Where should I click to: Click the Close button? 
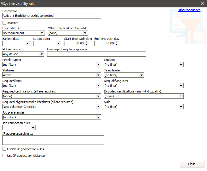tap(192, 164)
